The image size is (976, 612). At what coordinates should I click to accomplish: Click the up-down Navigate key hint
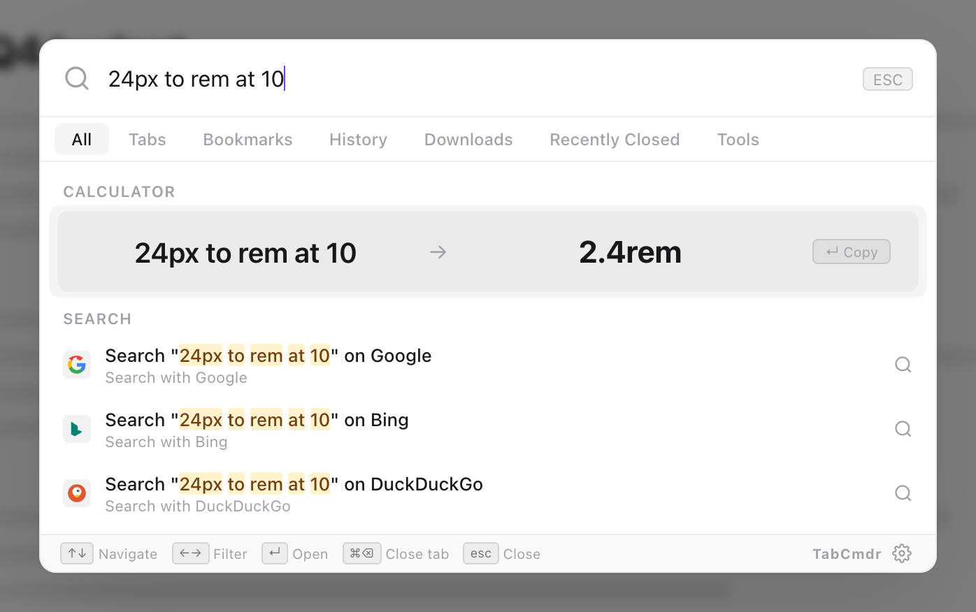tap(77, 553)
